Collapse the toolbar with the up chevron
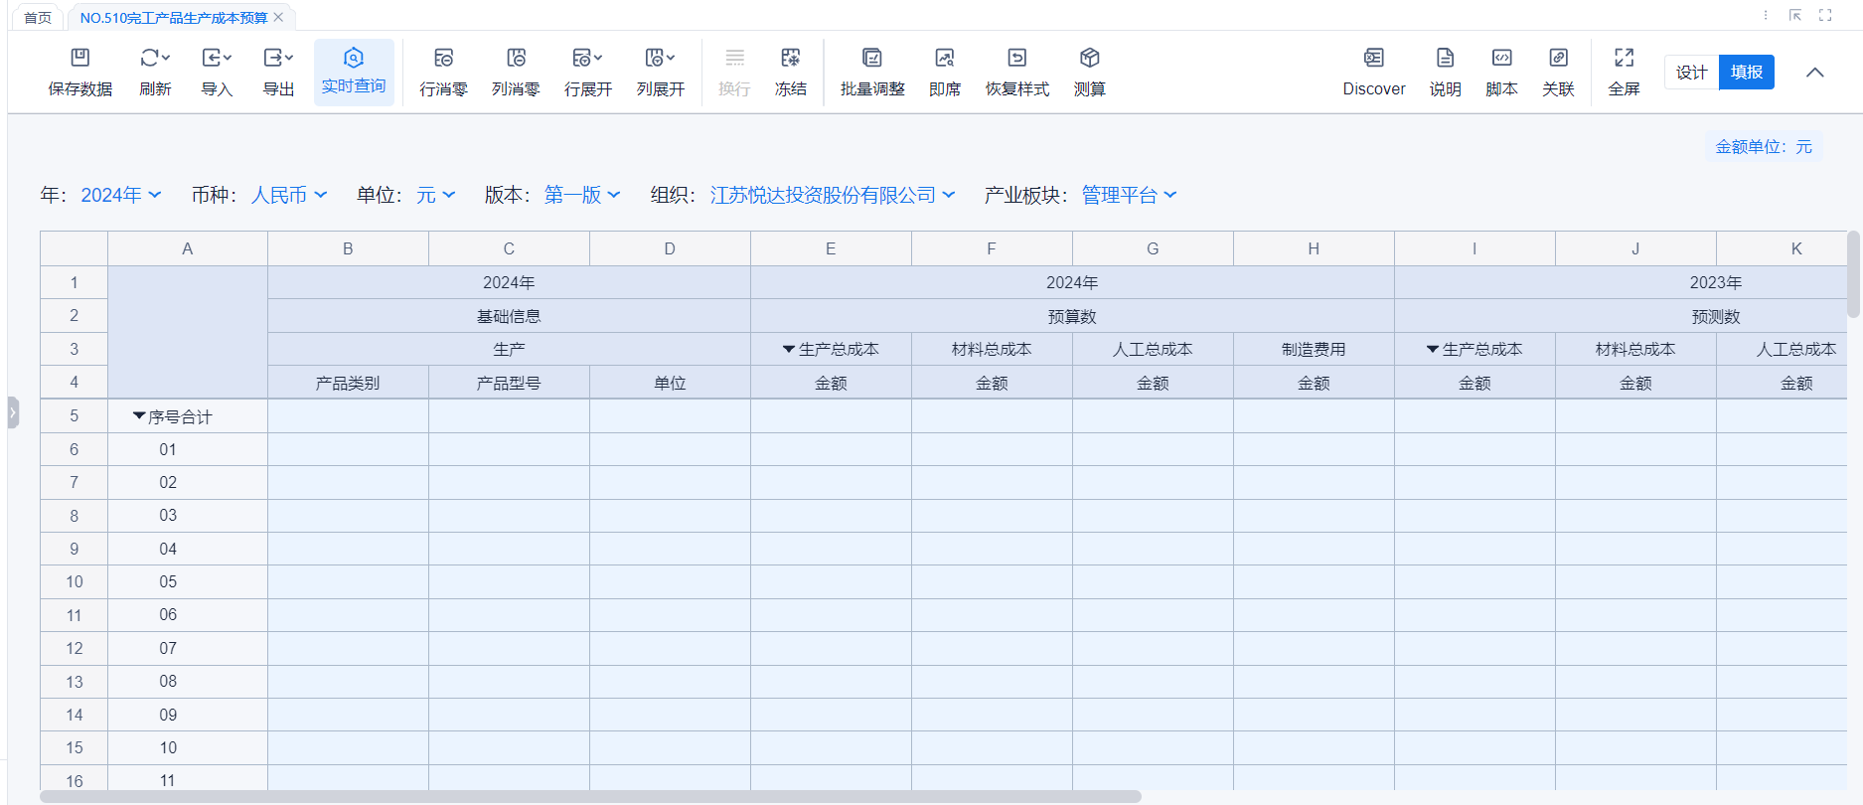Viewport: 1863px width, 805px height. click(1814, 73)
